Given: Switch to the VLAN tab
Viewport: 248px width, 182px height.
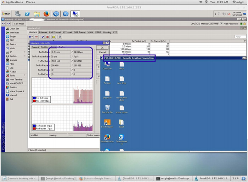Looking at the screenshot, I should [90, 32].
